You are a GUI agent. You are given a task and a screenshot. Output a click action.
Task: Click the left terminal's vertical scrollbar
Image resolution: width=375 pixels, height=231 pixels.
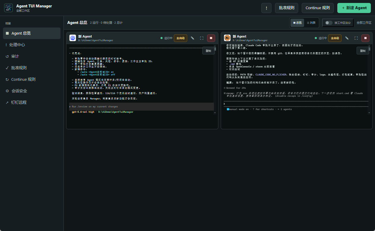point(215,79)
